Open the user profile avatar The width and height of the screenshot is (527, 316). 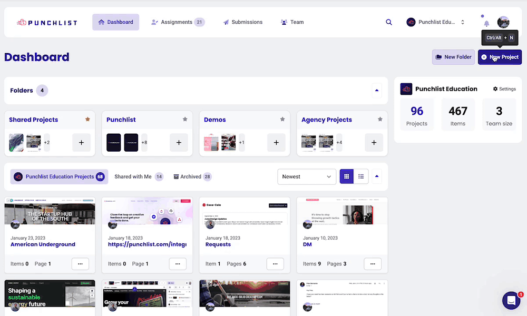(503, 22)
